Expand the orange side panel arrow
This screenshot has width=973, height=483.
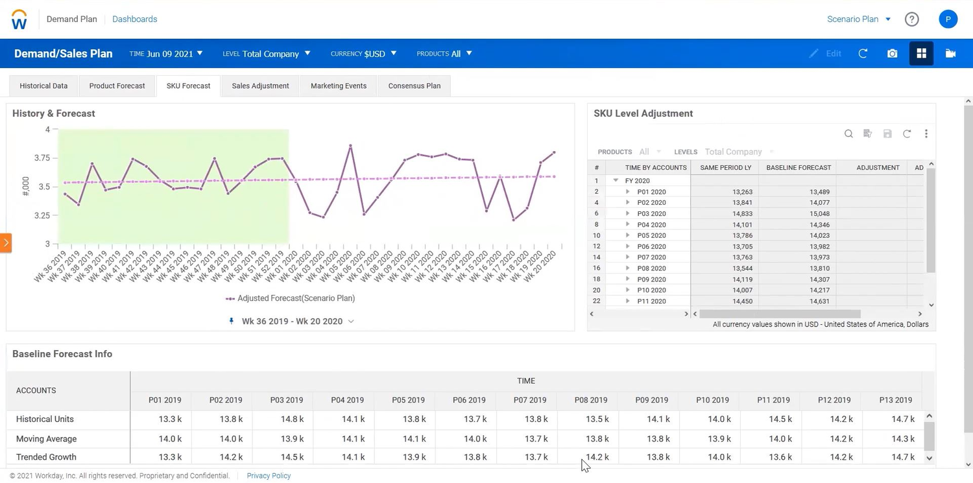[6, 242]
